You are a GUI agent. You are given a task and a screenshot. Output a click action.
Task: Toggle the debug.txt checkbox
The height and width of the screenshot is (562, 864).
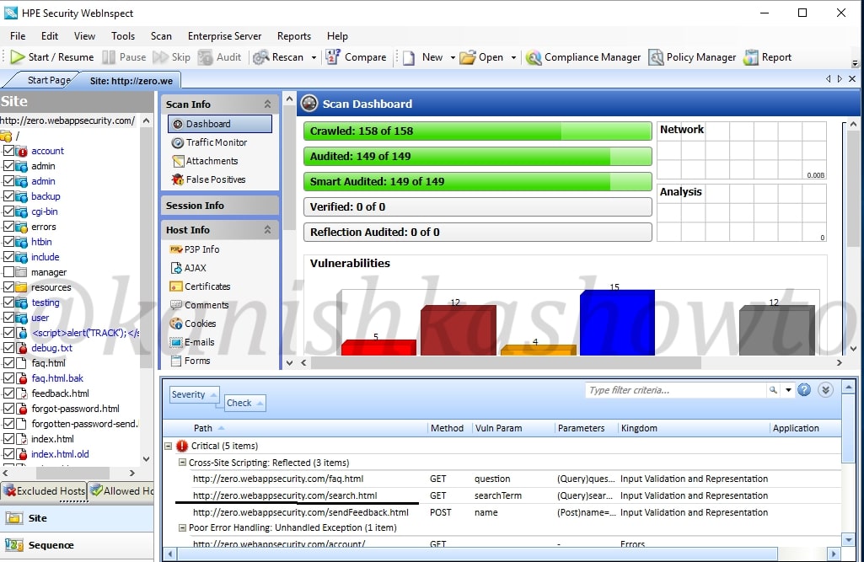click(x=8, y=348)
